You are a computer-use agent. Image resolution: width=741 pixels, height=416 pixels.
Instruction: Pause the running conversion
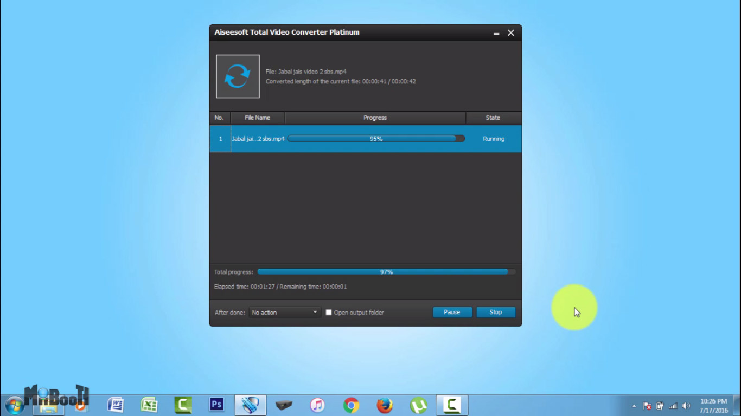(452, 312)
